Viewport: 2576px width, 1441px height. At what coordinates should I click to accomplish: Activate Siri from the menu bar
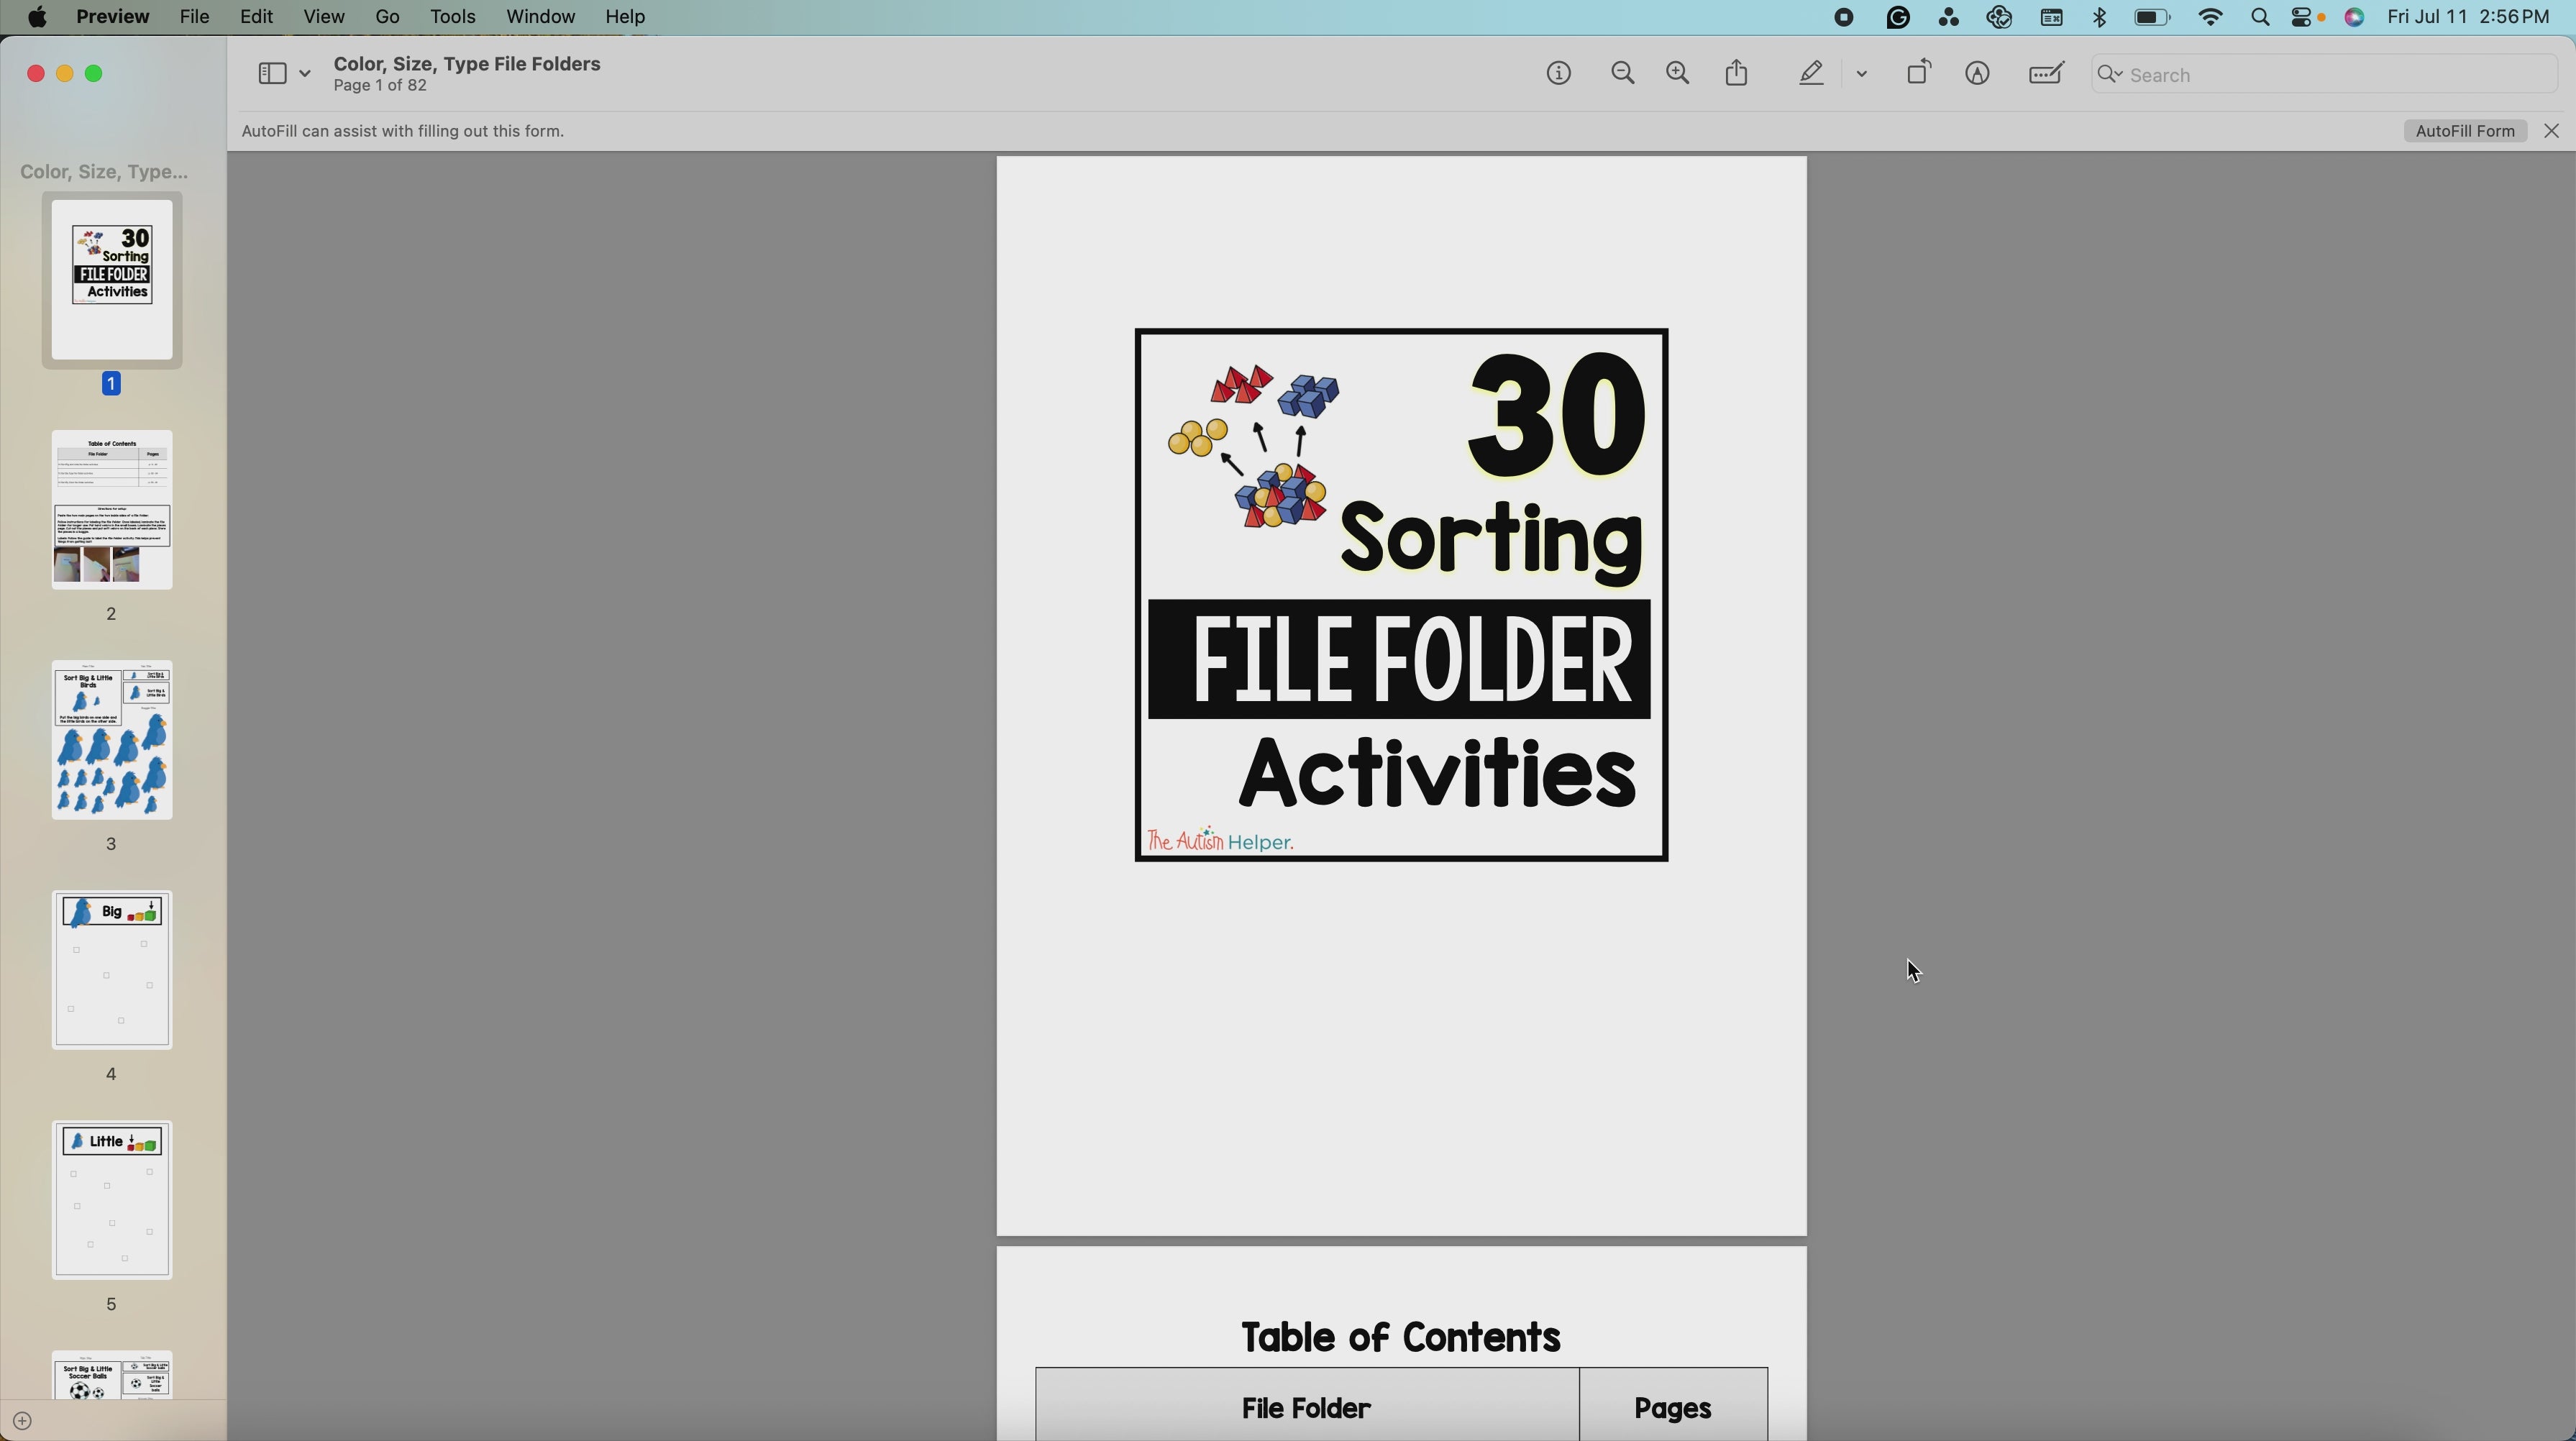coord(2354,17)
